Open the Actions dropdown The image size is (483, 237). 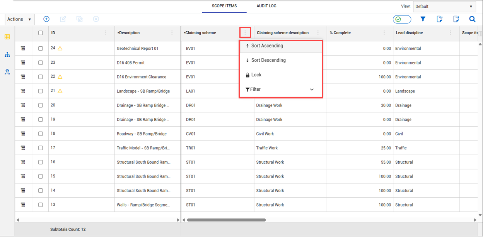tap(20, 19)
